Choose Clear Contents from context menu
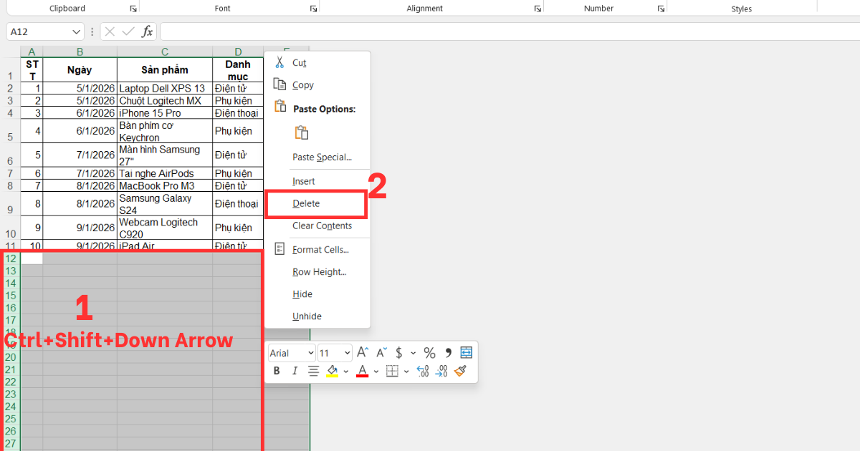Viewport: 860px width, 451px height. pyautogui.click(x=317, y=225)
